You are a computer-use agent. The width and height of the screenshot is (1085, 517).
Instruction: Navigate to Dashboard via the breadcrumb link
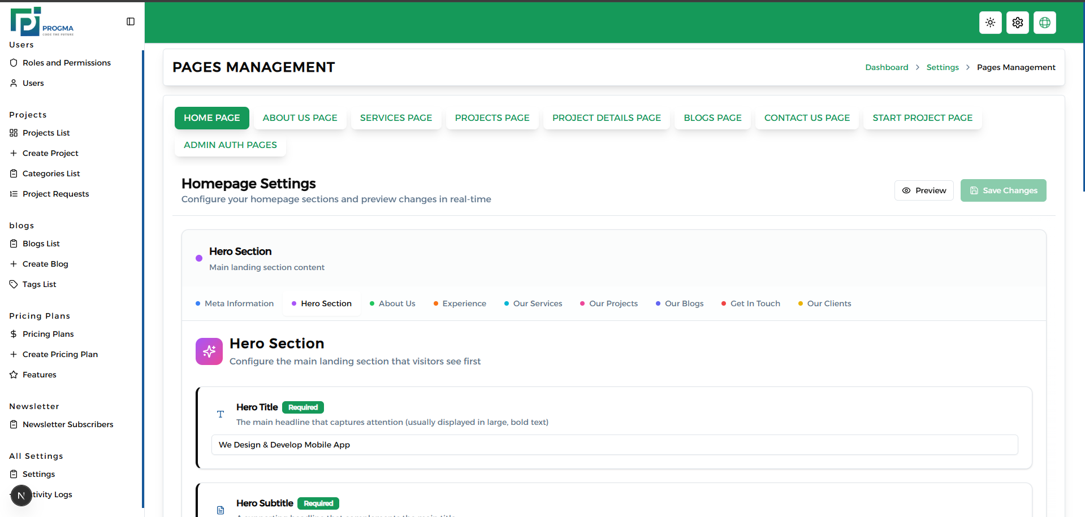(887, 67)
